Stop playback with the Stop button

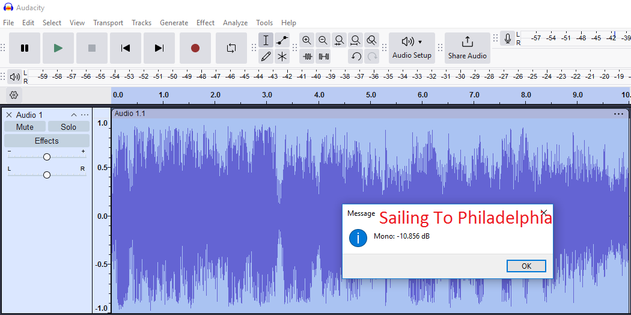[x=92, y=48]
